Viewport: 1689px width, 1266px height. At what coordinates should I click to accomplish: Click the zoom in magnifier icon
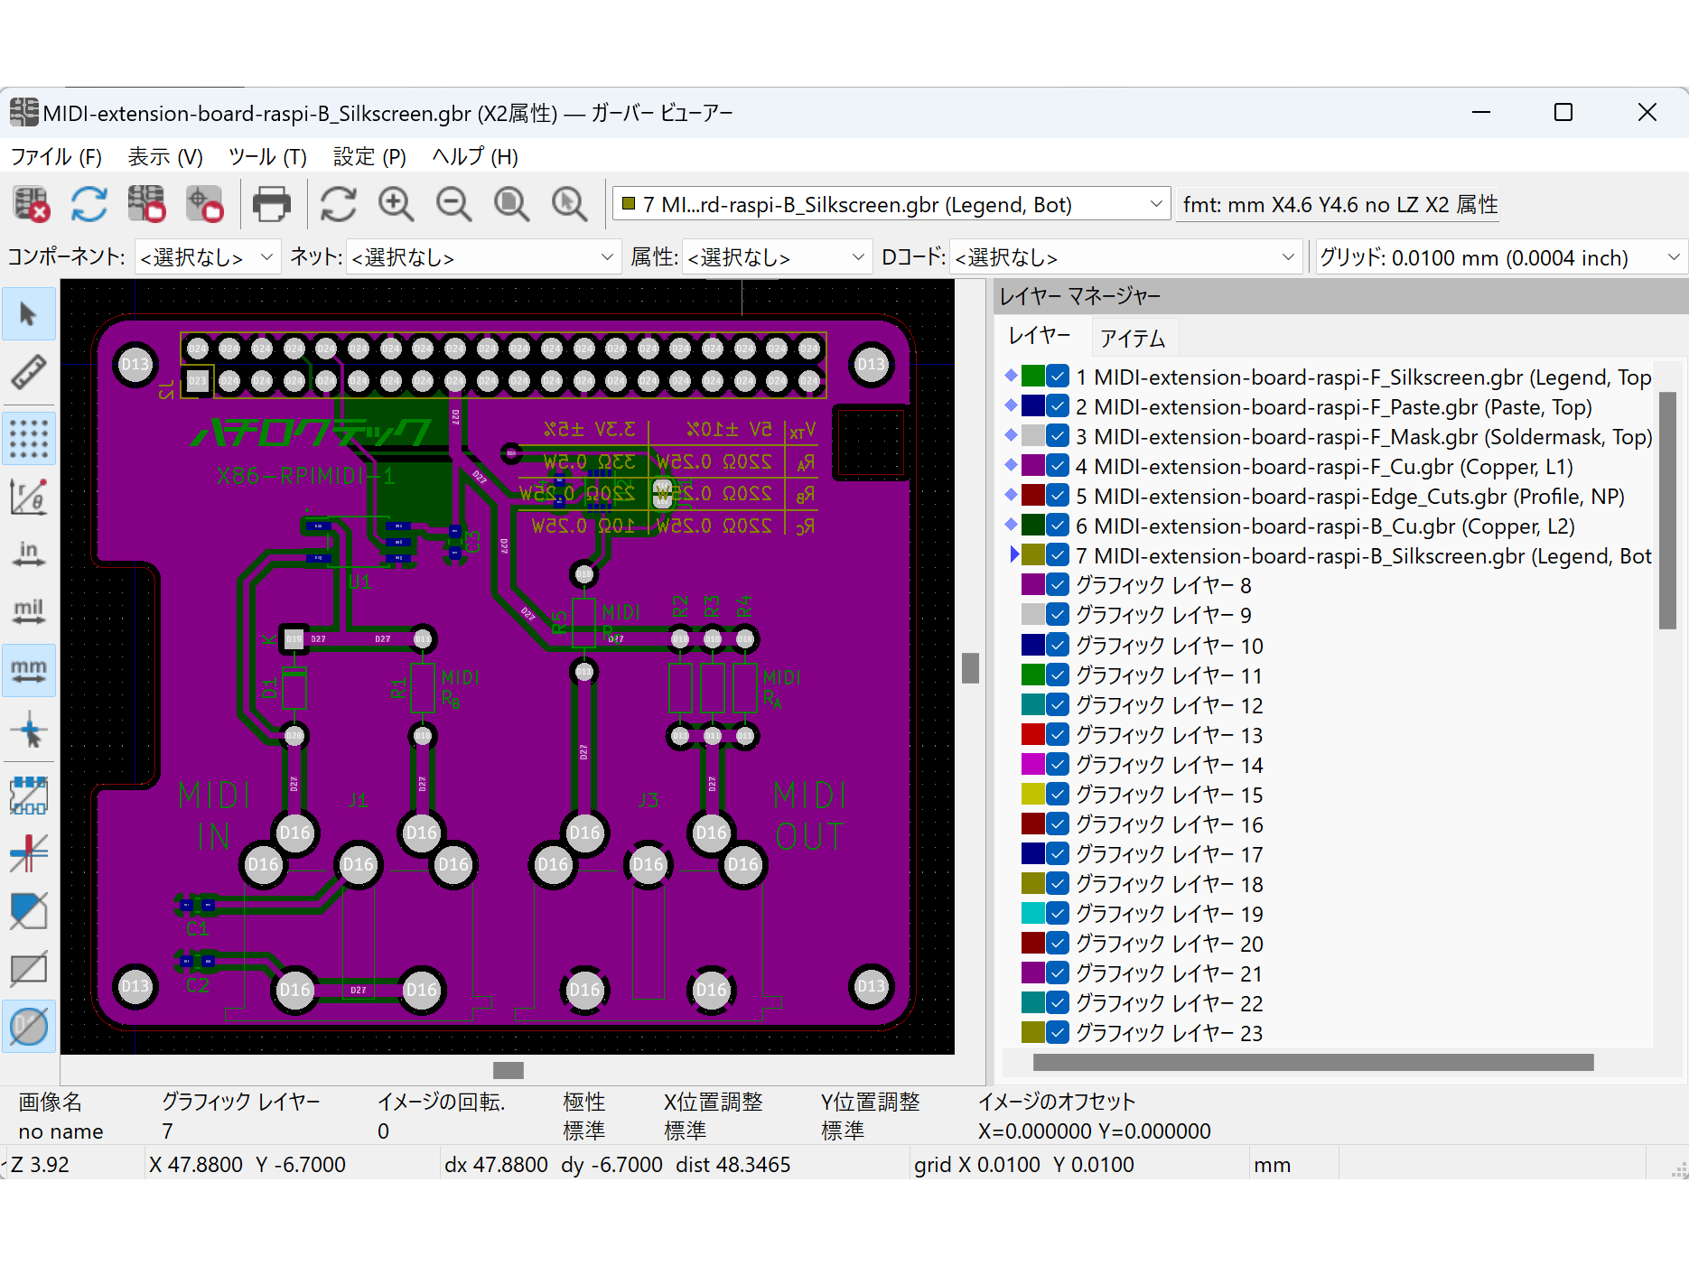(x=396, y=204)
